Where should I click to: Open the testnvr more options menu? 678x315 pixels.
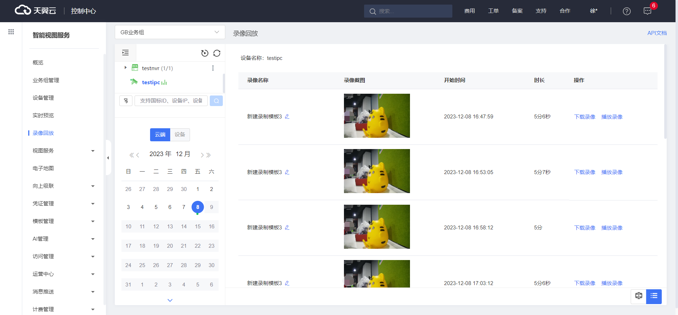213,68
